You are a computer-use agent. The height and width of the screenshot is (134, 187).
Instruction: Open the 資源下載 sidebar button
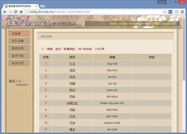pyautogui.click(x=19, y=56)
